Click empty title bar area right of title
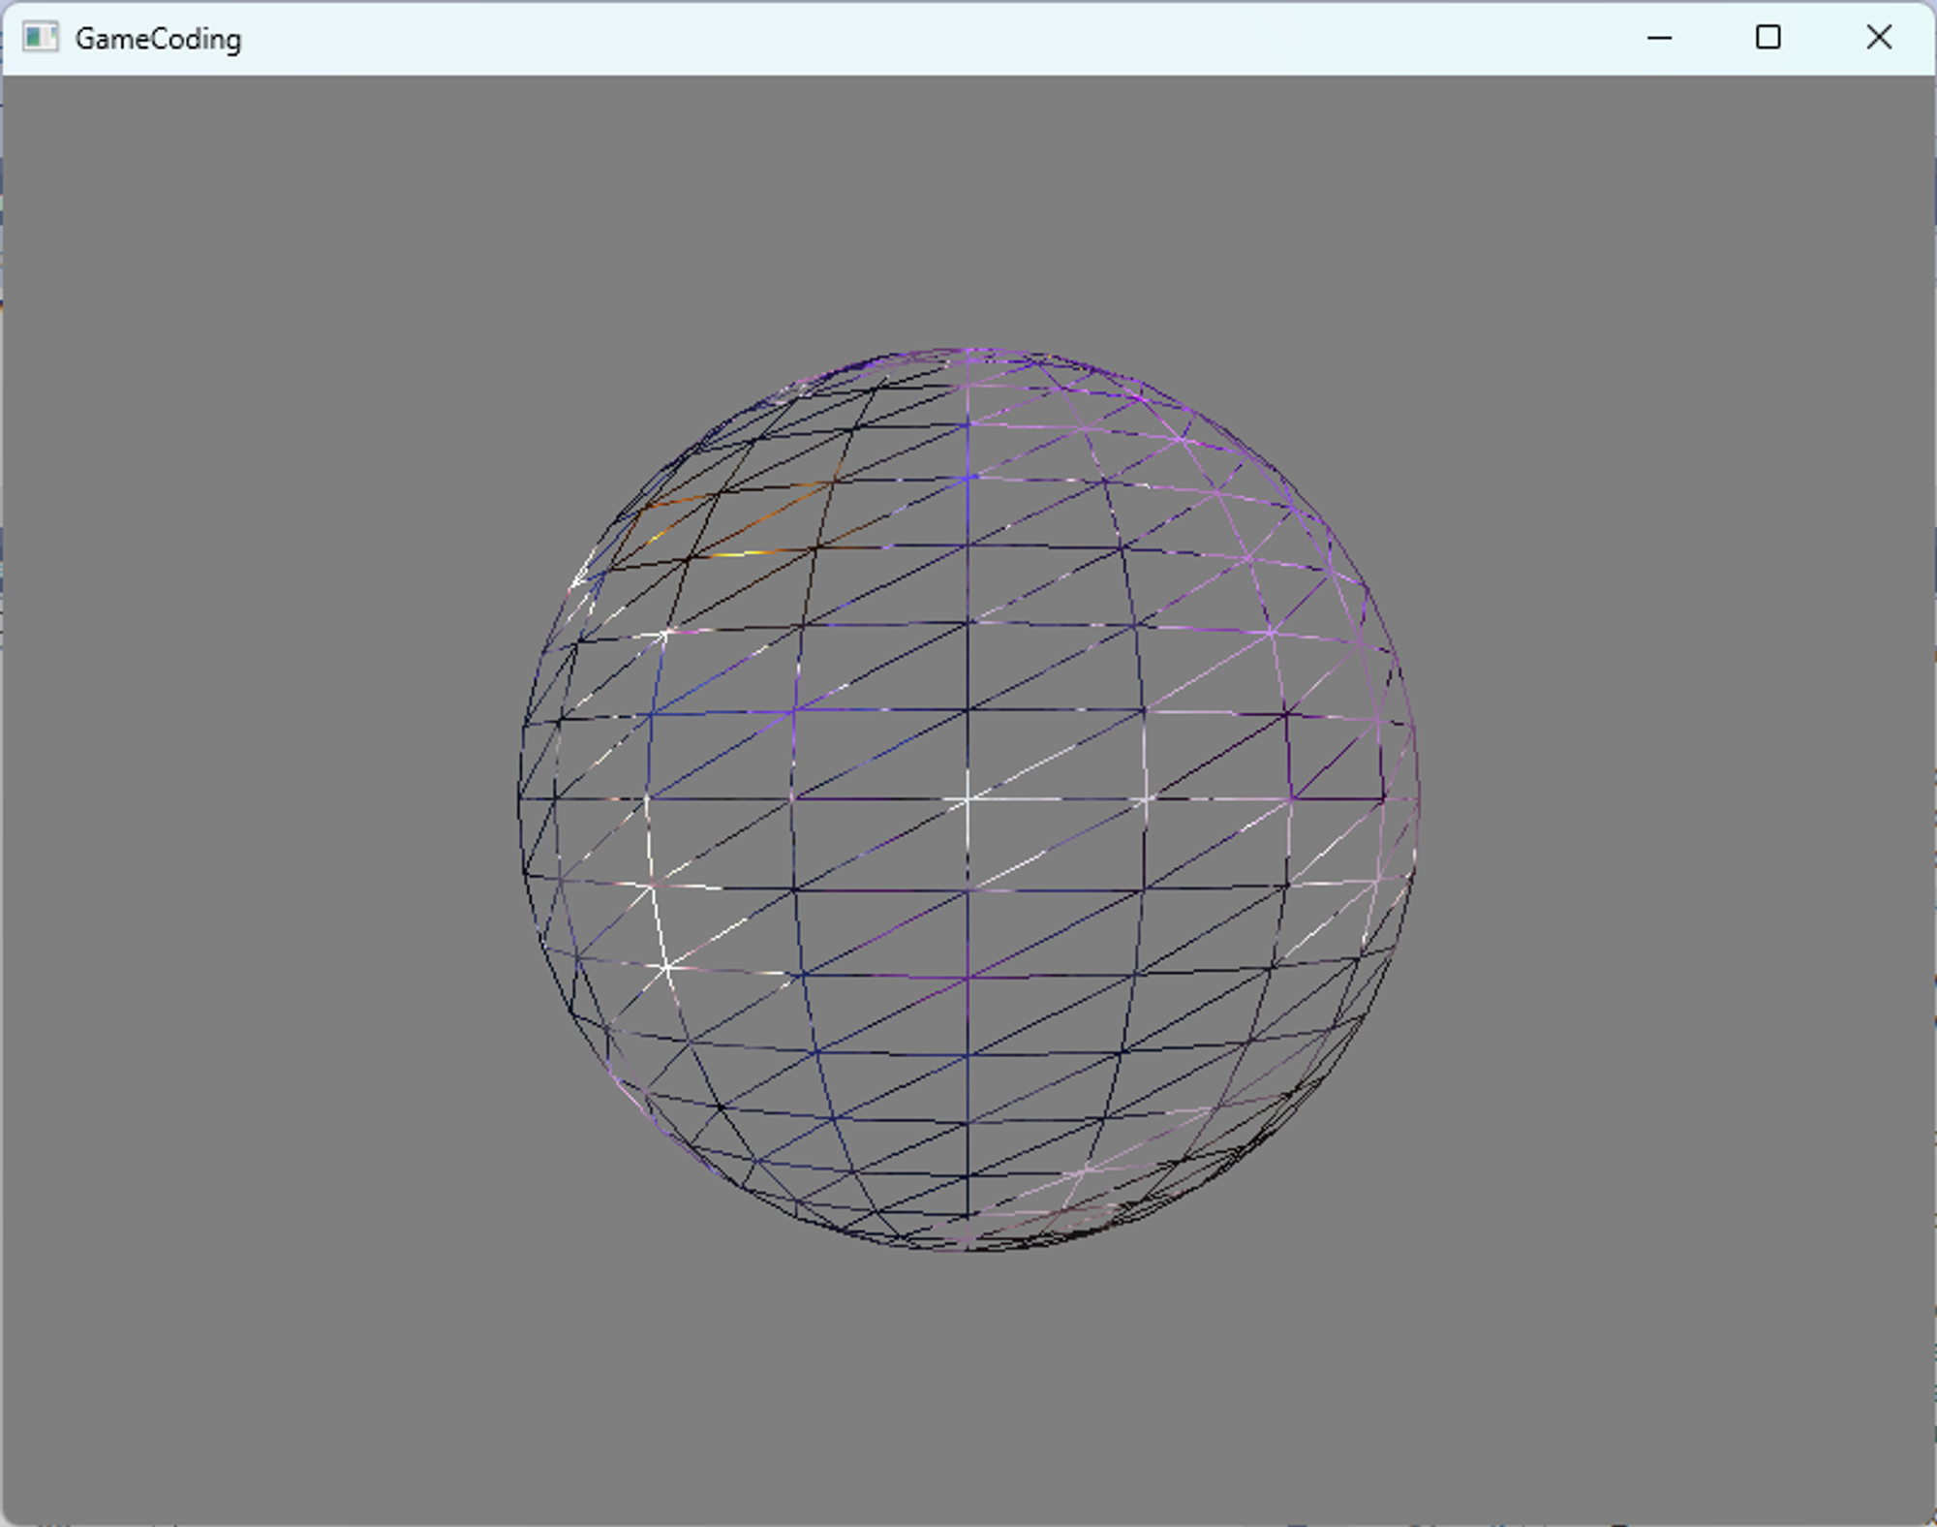 [872, 39]
